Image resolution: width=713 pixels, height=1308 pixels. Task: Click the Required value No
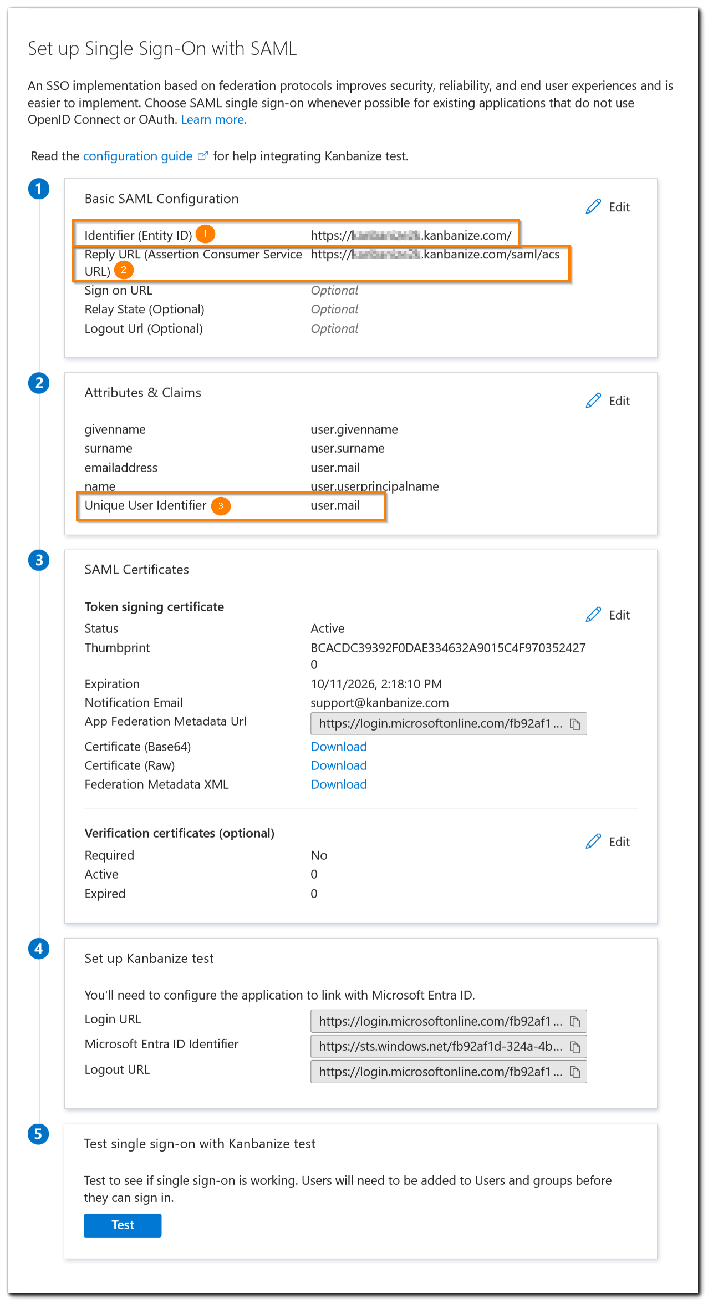pos(319,855)
